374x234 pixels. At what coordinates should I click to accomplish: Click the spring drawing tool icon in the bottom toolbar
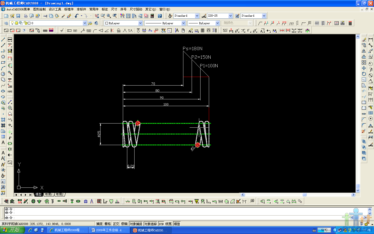tap(221, 201)
